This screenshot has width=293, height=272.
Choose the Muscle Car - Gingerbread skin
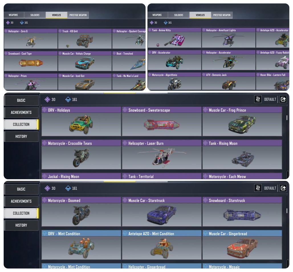click(x=242, y=245)
